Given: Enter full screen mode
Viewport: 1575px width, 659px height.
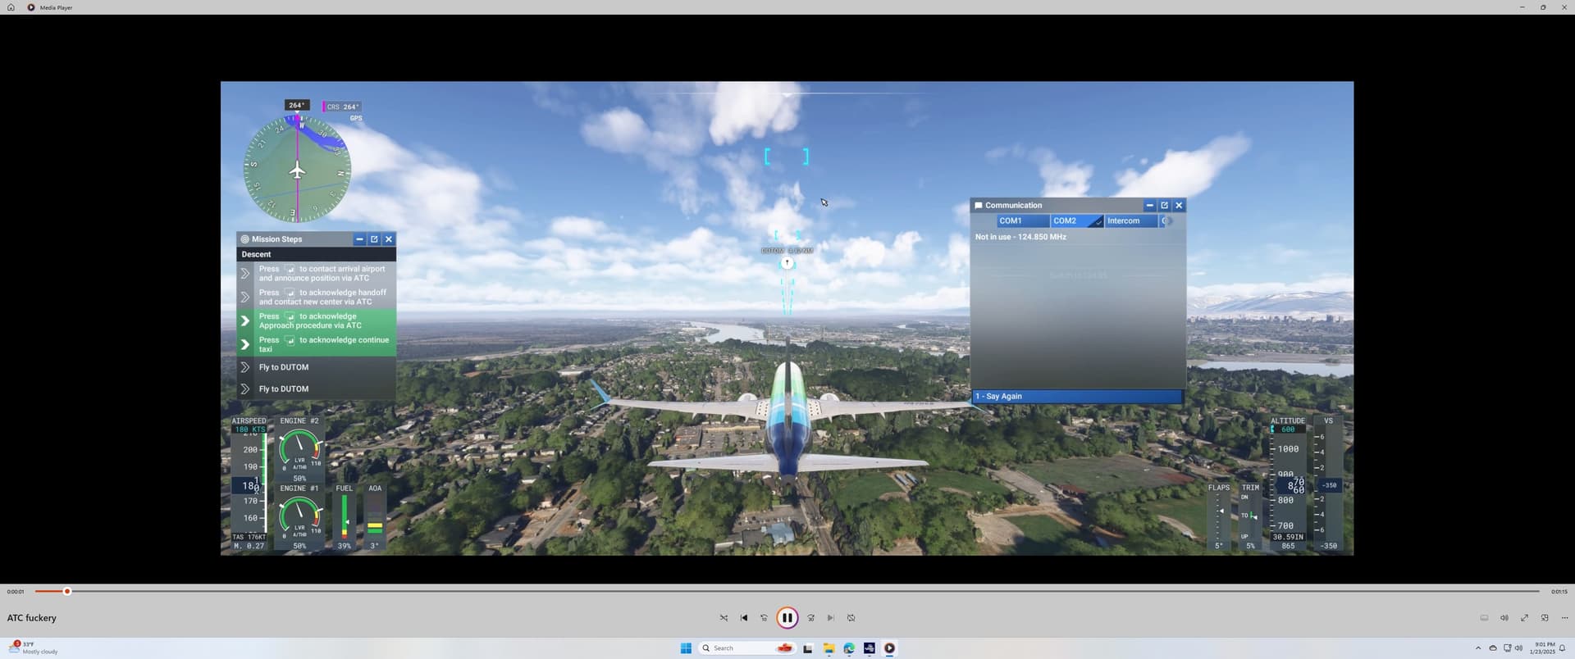Looking at the screenshot, I should tap(1524, 618).
